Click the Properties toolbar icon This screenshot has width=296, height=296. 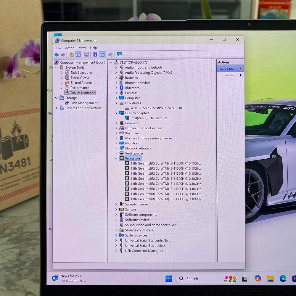point(86,54)
